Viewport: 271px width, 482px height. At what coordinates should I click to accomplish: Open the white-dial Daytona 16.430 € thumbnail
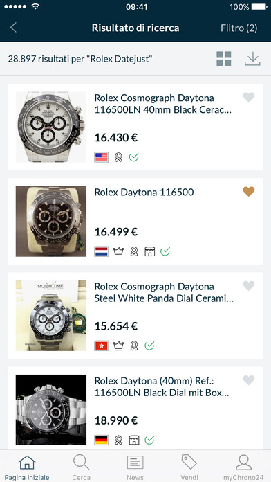tap(51, 127)
